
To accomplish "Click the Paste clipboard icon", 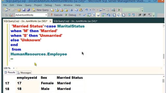I will point(81,10).
